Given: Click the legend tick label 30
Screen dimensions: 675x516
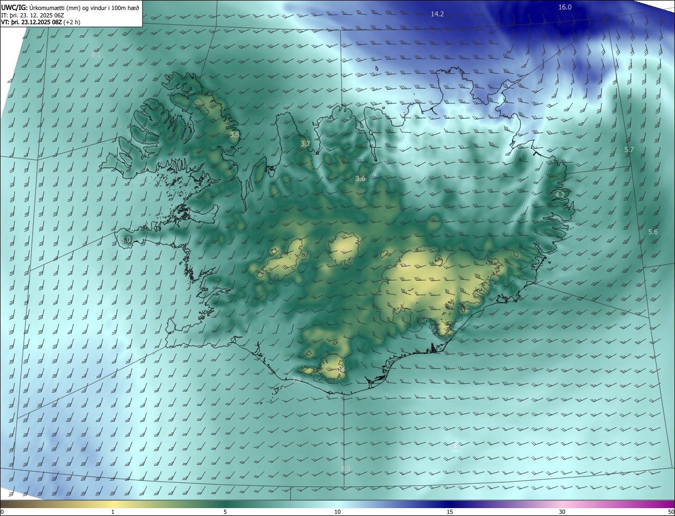Looking at the screenshot, I should pos(562,512).
